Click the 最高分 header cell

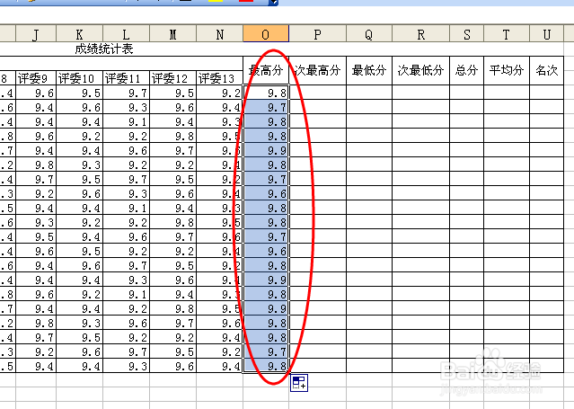click(266, 70)
